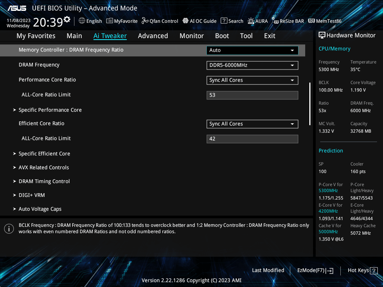383x287 pixels.
Task: Open the Performance Core Ratio dropdown
Action: pos(252,80)
